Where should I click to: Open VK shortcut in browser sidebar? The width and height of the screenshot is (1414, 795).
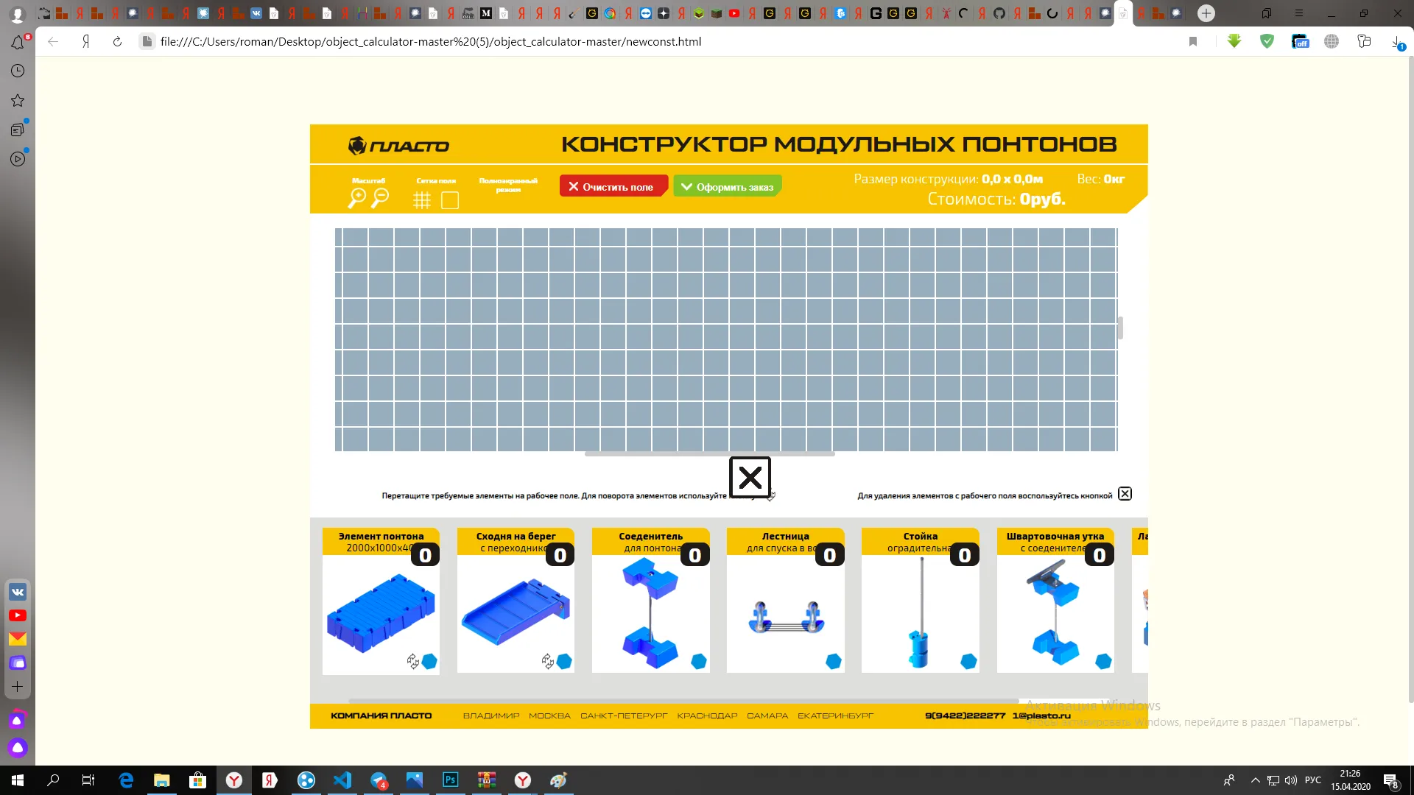(18, 592)
